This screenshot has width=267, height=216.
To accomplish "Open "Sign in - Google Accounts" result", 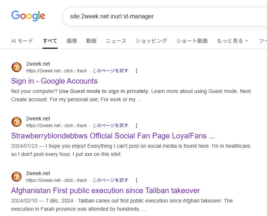I will click(54, 81).
